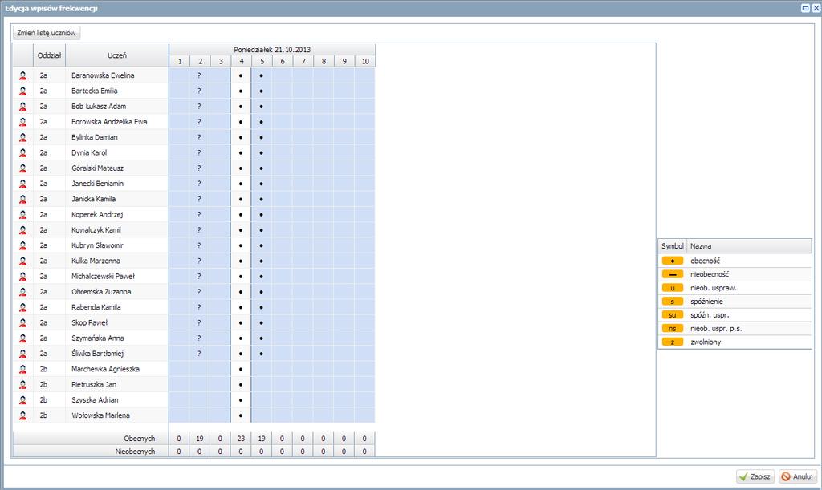
Task: Click student icon beside Góralski Mateusz
Action: click(x=22, y=168)
